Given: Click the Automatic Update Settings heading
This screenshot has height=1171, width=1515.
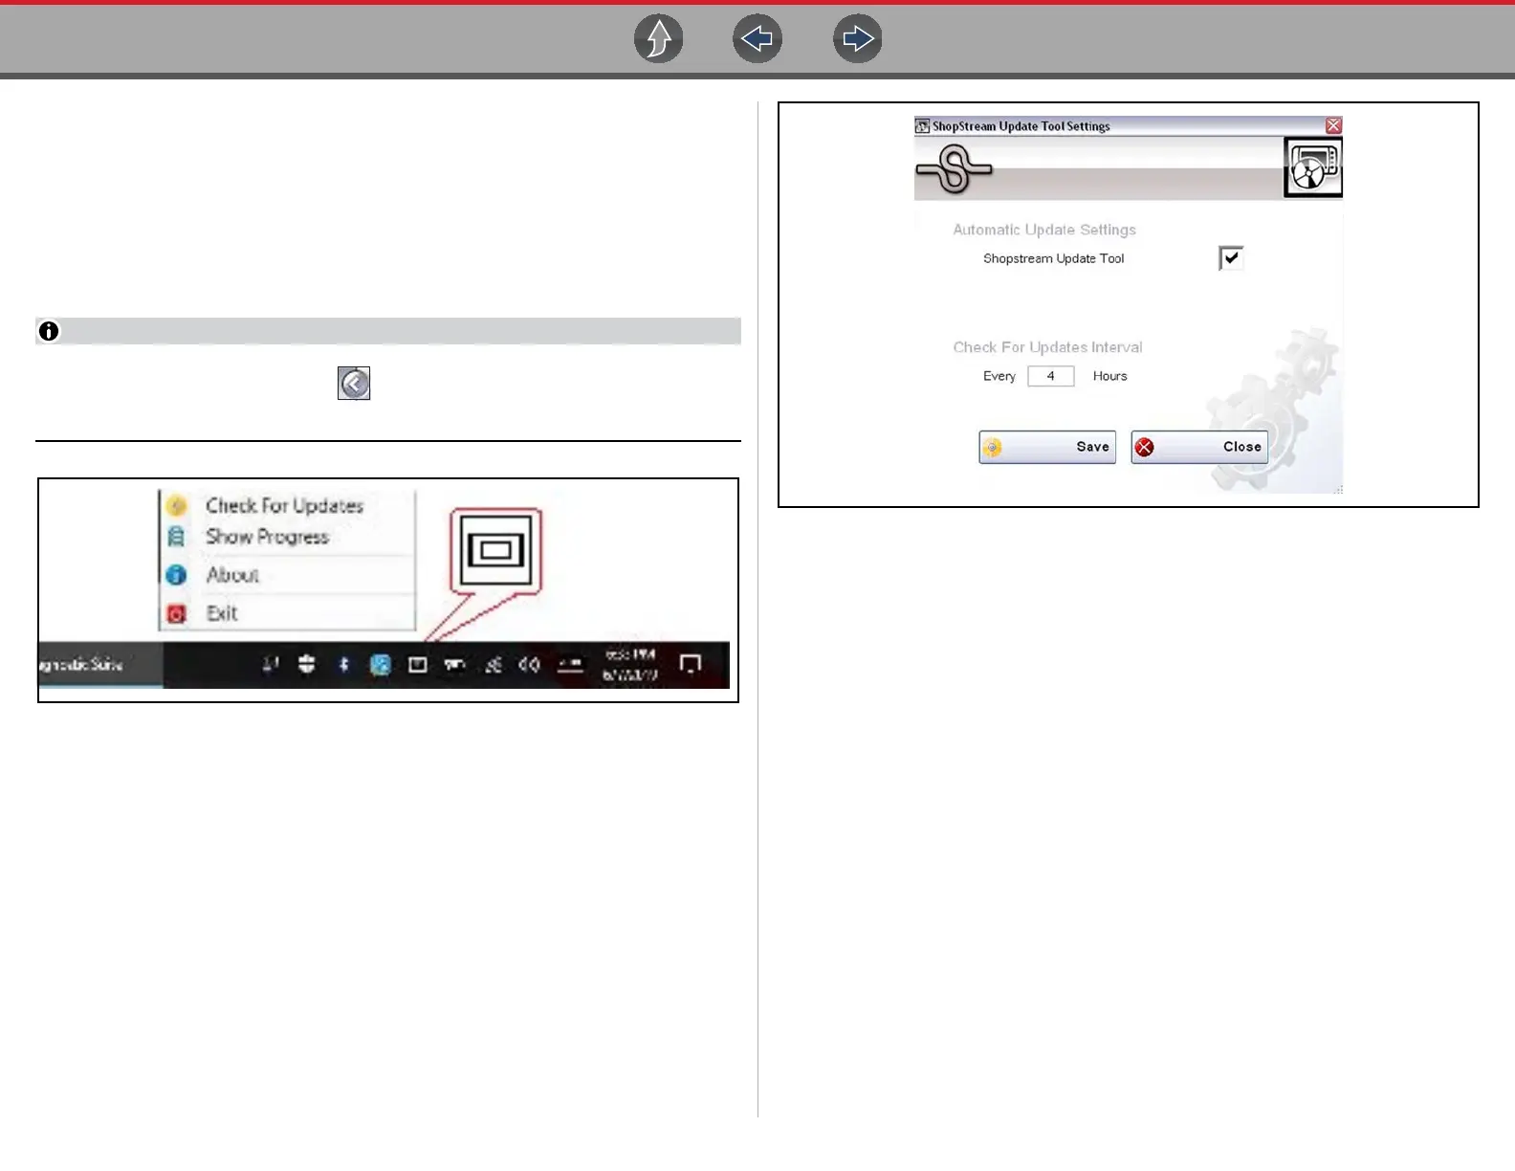Looking at the screenshot, I should [x=1044, y=230].
